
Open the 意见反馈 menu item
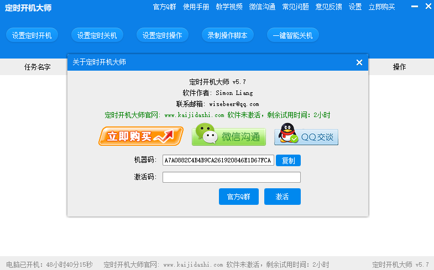(328, 7)
